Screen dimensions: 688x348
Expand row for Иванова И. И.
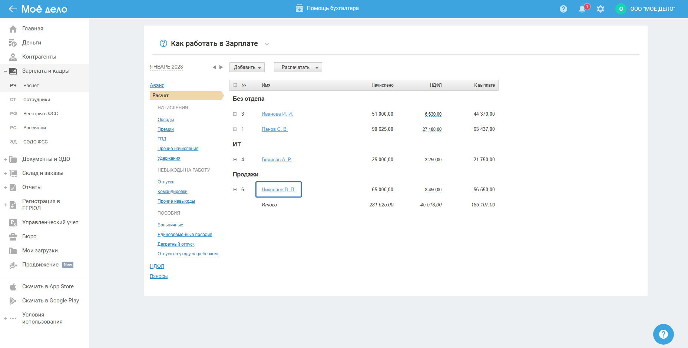tap(235, 114)
